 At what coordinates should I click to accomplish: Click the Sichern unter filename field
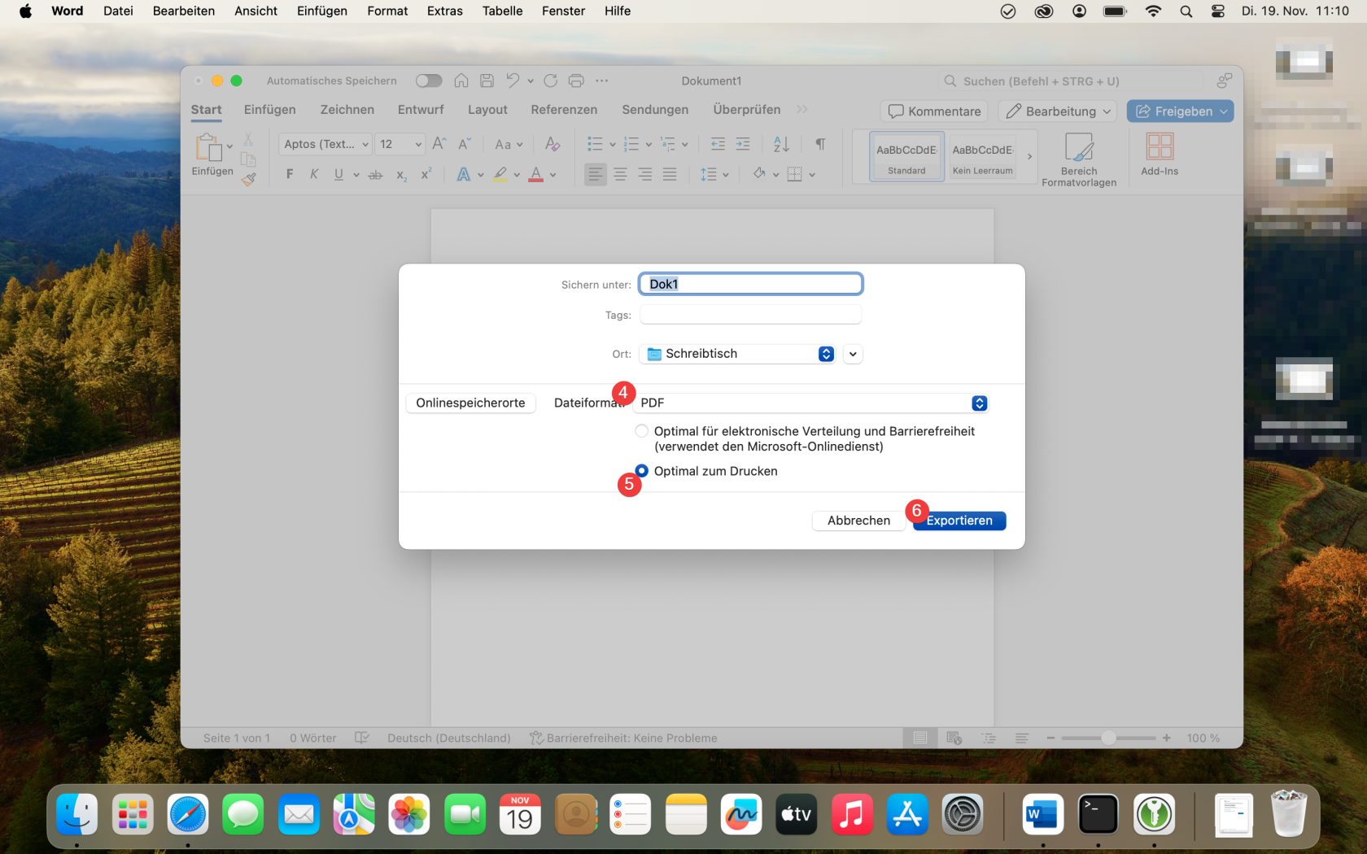750,284
